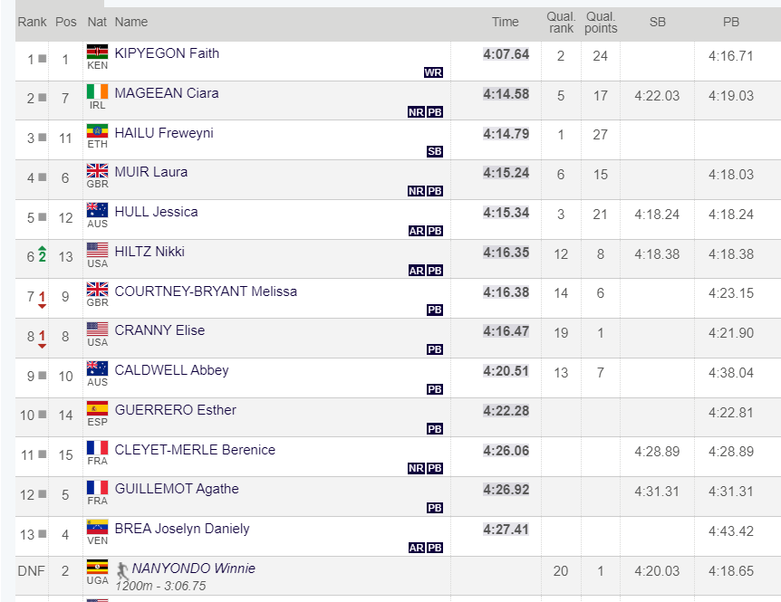Click AR badge in HULL Jessica row
The width and height of the screenshot is (781, 602).
pyautogui.click(x=416, y=231)
